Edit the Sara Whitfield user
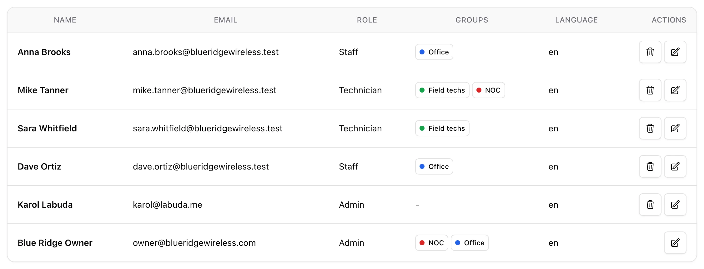The height and width of the screenshot is (269, 704). point(675,128)
